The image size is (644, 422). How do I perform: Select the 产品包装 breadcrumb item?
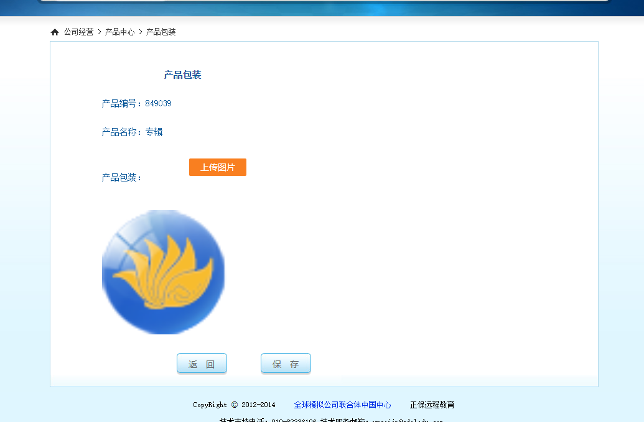pos(161,32)
